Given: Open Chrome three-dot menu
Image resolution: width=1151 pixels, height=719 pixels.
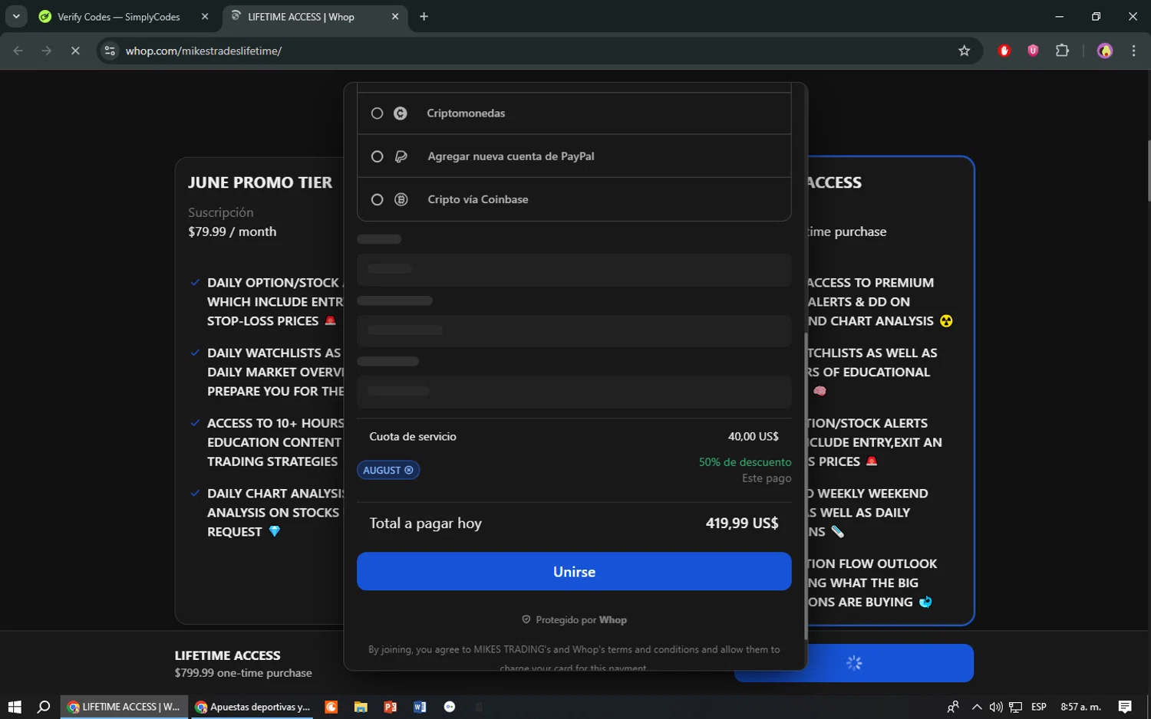Looking at the screenshot, I should [x=1133, y=51].
